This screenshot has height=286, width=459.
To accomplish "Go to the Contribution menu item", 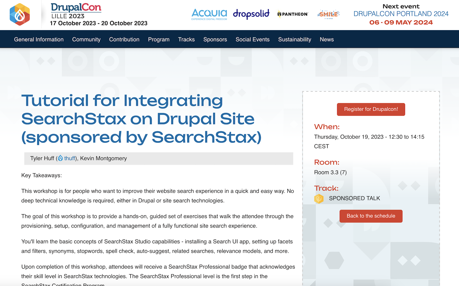I will click(x=124, y=40).
